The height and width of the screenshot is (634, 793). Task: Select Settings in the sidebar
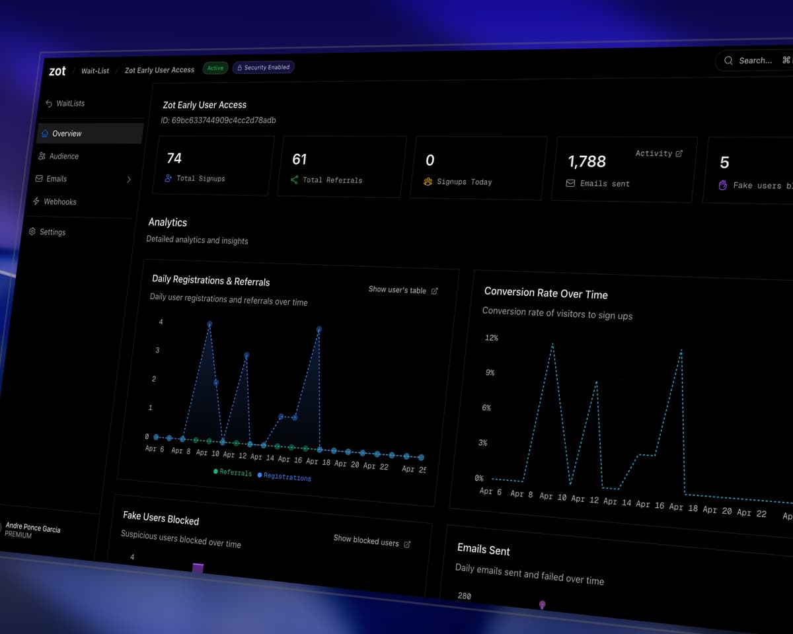48,232
